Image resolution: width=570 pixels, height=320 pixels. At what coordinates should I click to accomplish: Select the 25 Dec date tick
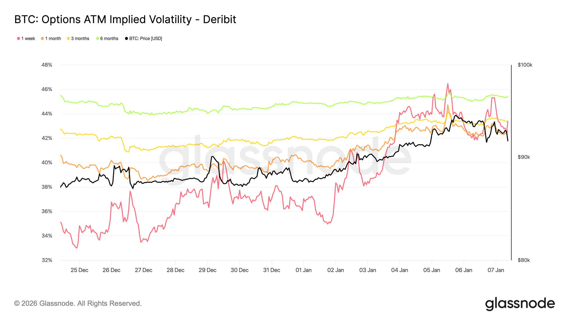pyautogui.click(x=79, y=270)
